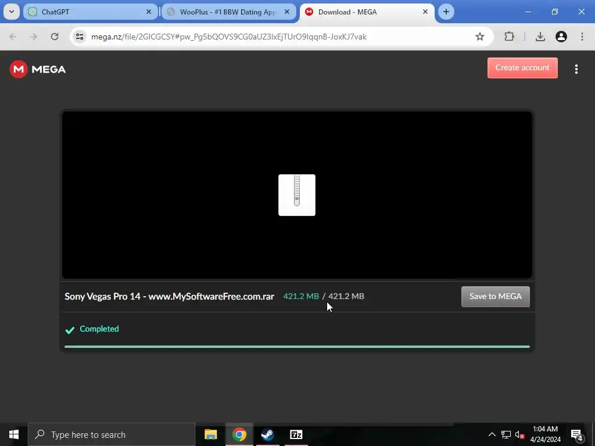Open Steam from the taskbar
This screenshot has height=446, width=595.
[x=267, y=434]
